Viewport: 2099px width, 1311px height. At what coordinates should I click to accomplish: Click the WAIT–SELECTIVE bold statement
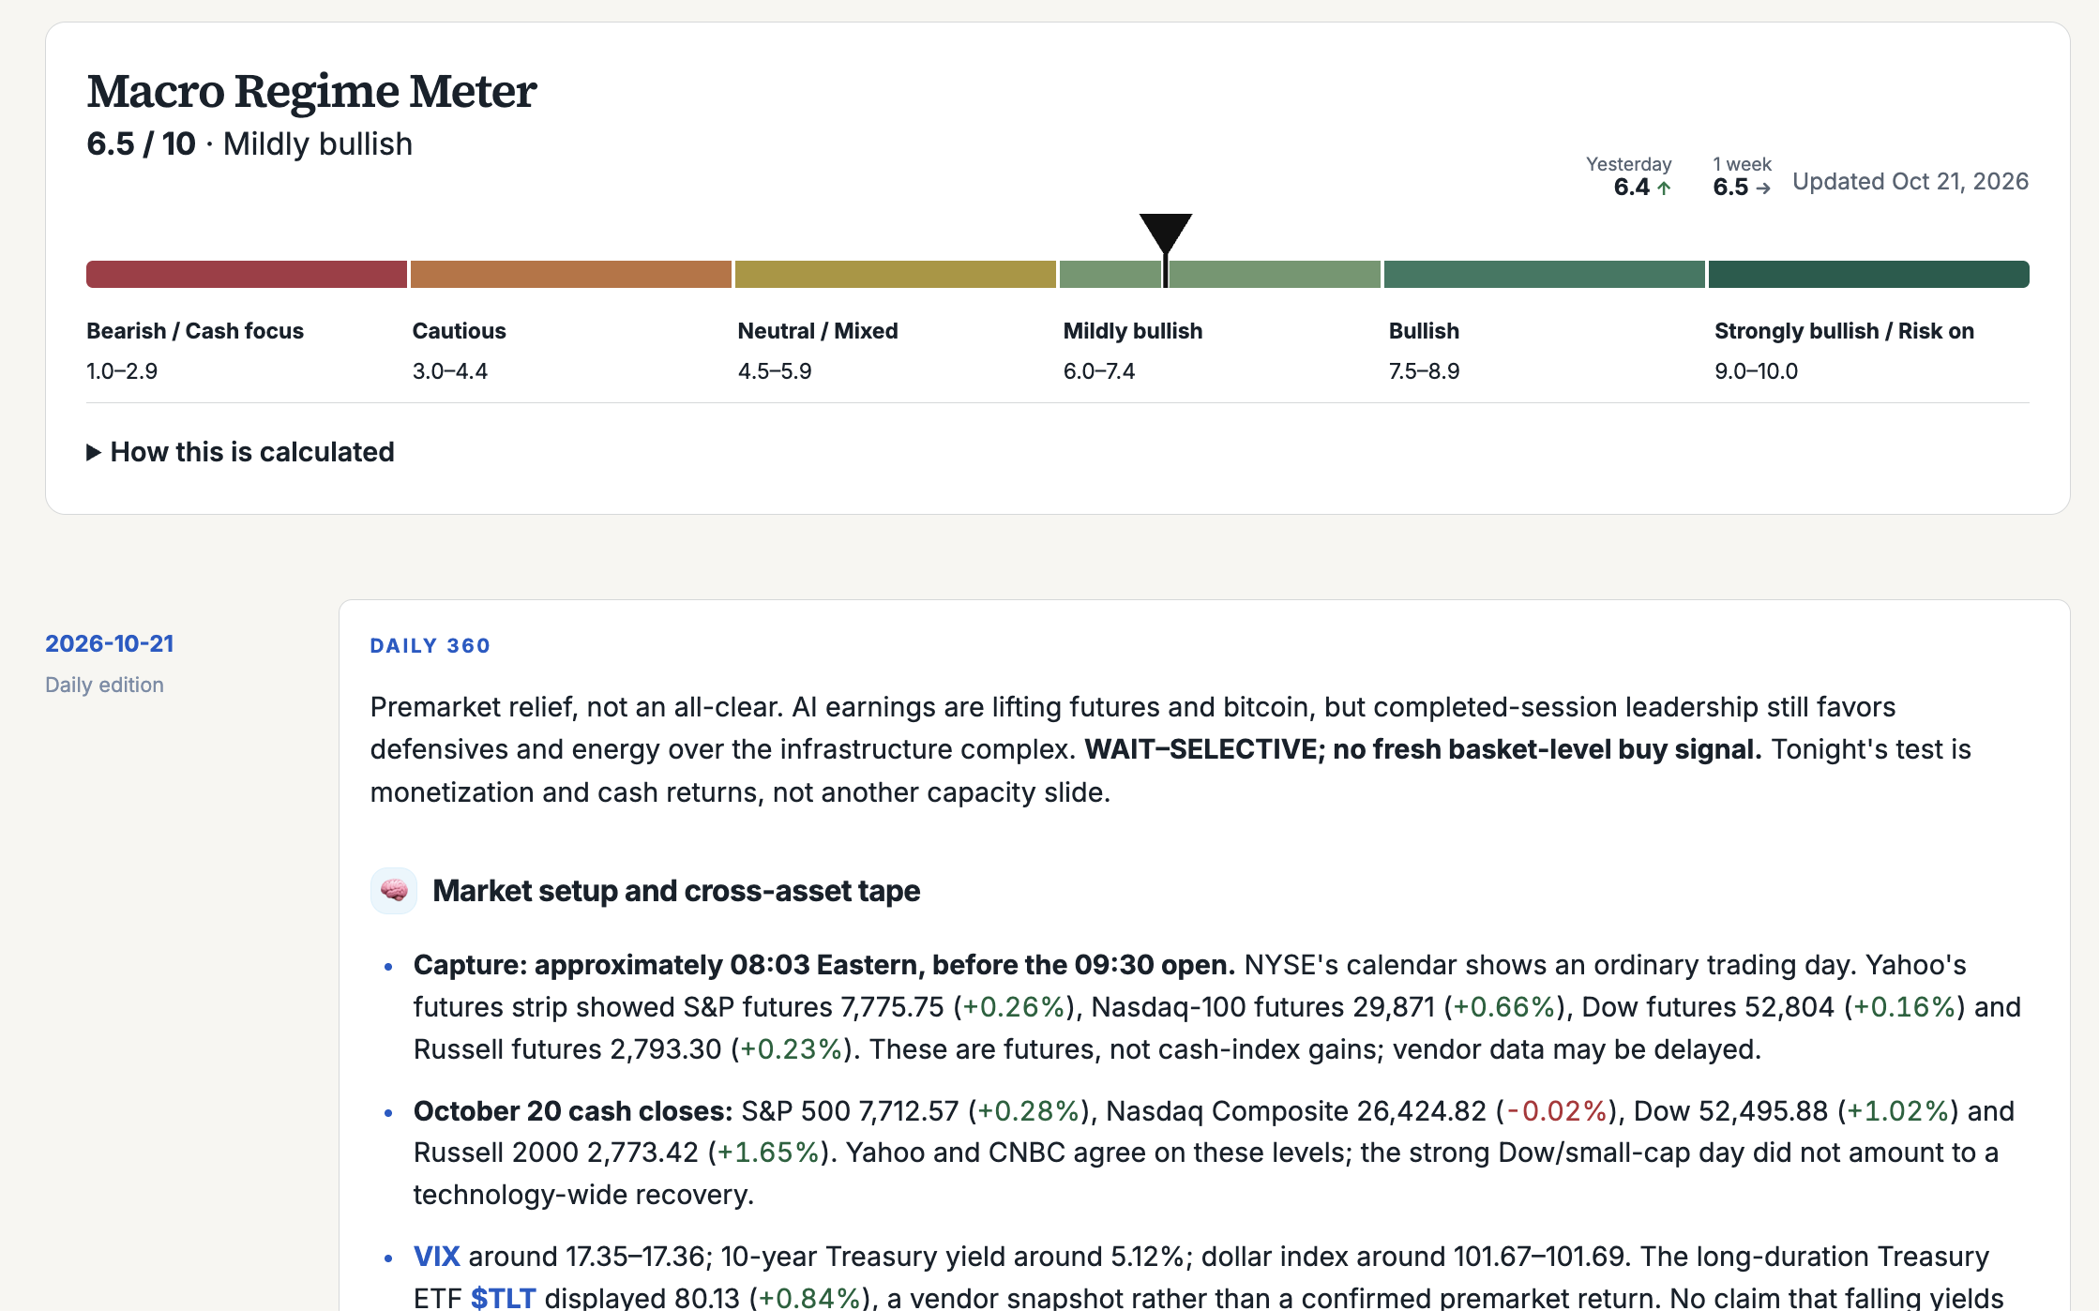[1423, 749]
